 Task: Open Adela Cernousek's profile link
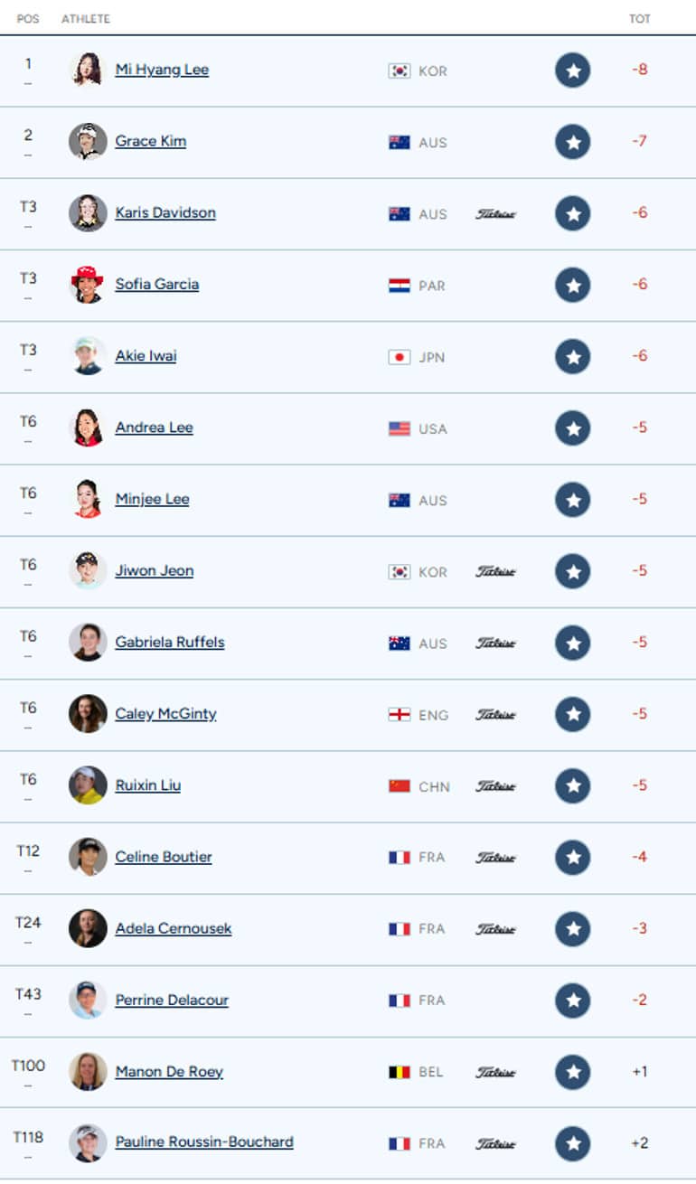[174, 929]
